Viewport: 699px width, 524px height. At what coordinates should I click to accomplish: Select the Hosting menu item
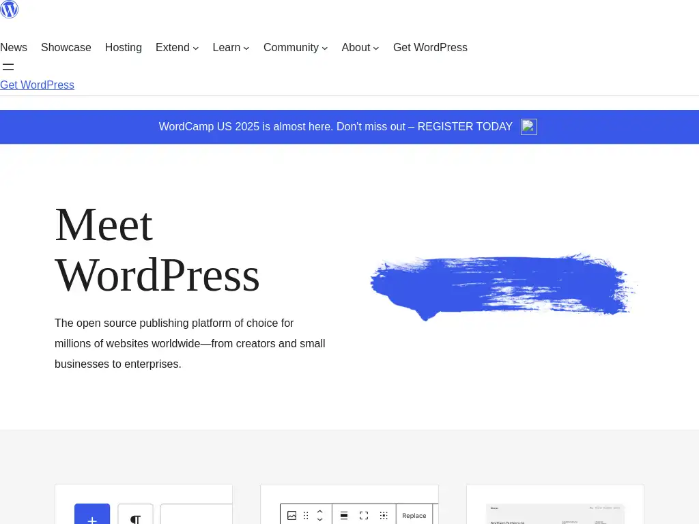(x=124, y=48)
